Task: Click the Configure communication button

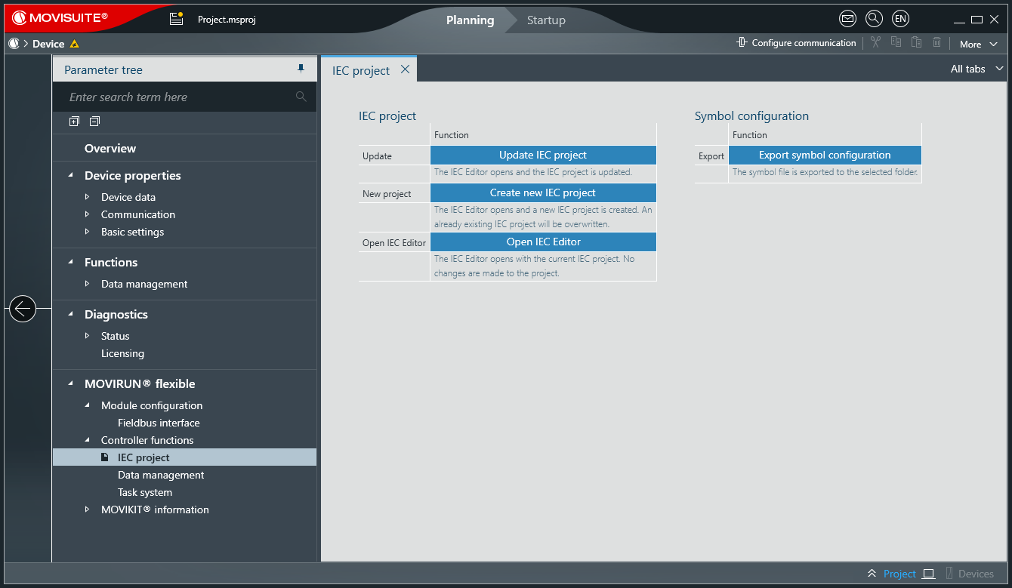Action: tap(797, 43)
